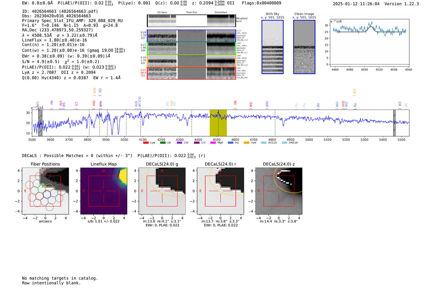Click the P(Lyα): 0.001 header value

[134, 3]
